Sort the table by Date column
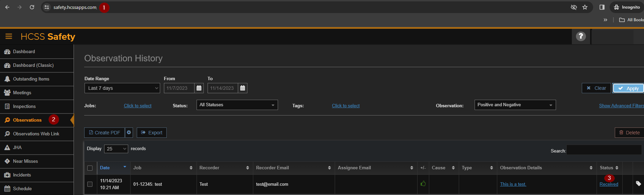The height and width of the screenshot is (195, 644). (x=105, y=168)
